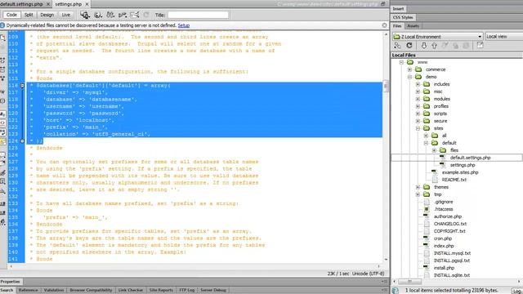Click the Expand to show local and remote icon

point(480,46)
